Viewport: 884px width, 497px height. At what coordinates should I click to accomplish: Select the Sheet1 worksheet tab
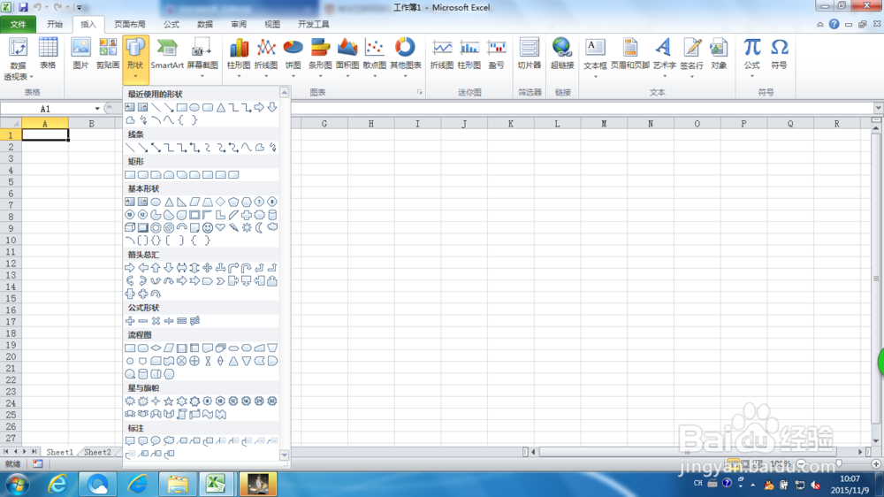coord(59,453)
